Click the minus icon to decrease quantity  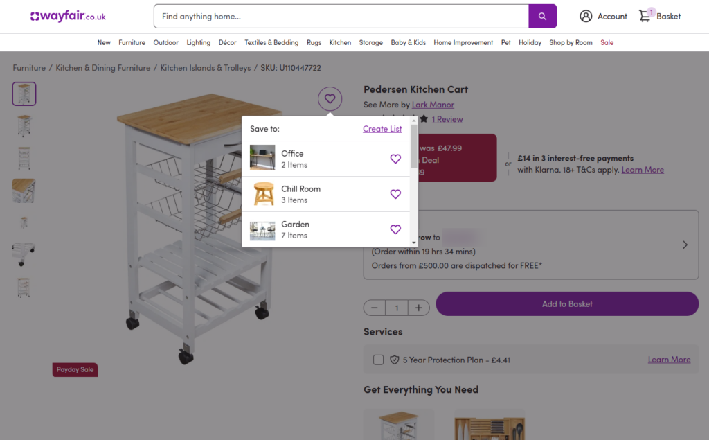374,308
